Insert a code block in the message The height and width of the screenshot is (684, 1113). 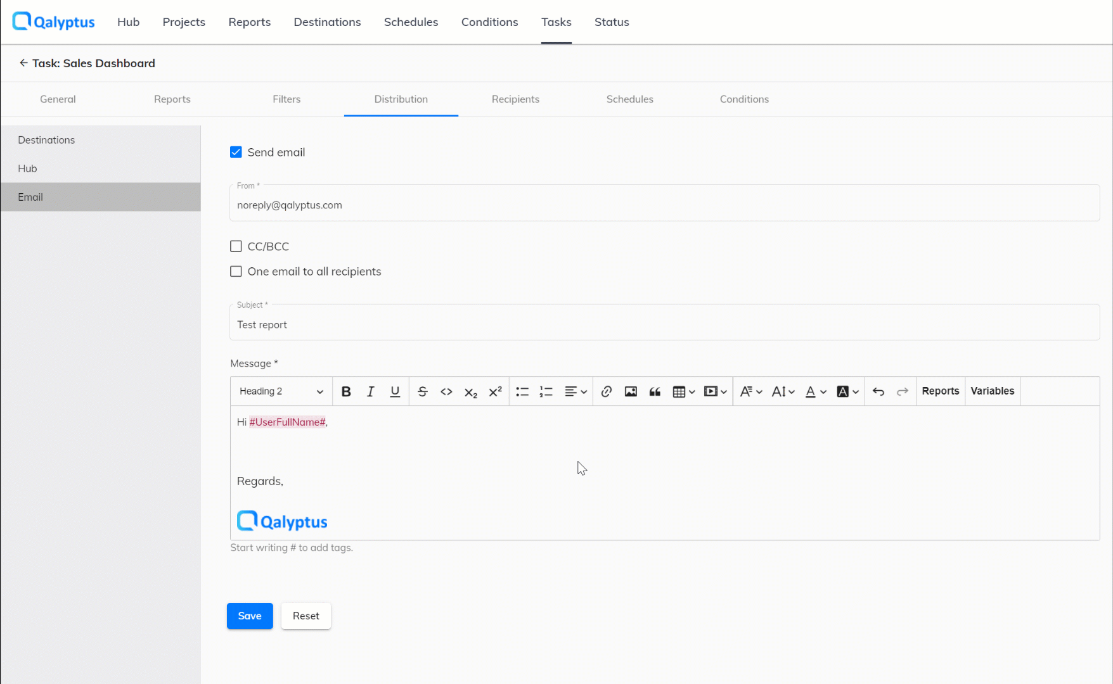tap(446, 391)
